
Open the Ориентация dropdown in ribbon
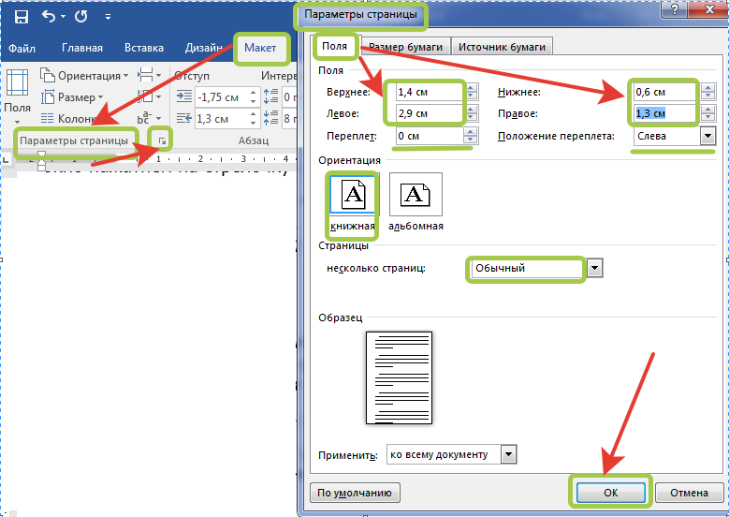tap(84, 75)
